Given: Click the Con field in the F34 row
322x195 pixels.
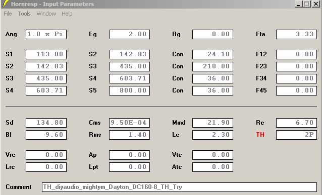Looking at the screenshot, I should click(x=213, y=78).
